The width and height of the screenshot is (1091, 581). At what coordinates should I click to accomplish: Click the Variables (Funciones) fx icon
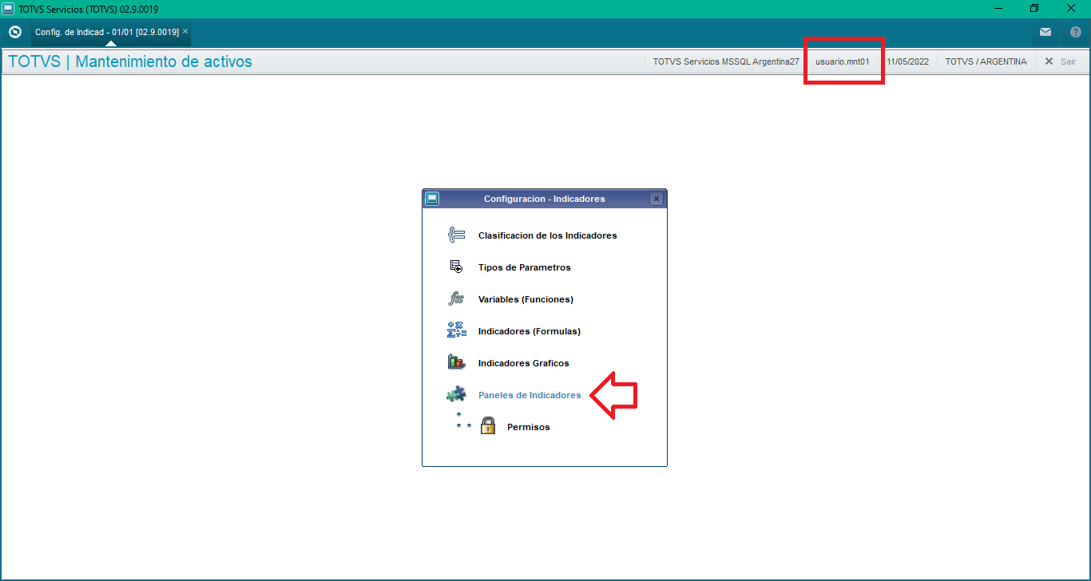(x=456, y=299)
